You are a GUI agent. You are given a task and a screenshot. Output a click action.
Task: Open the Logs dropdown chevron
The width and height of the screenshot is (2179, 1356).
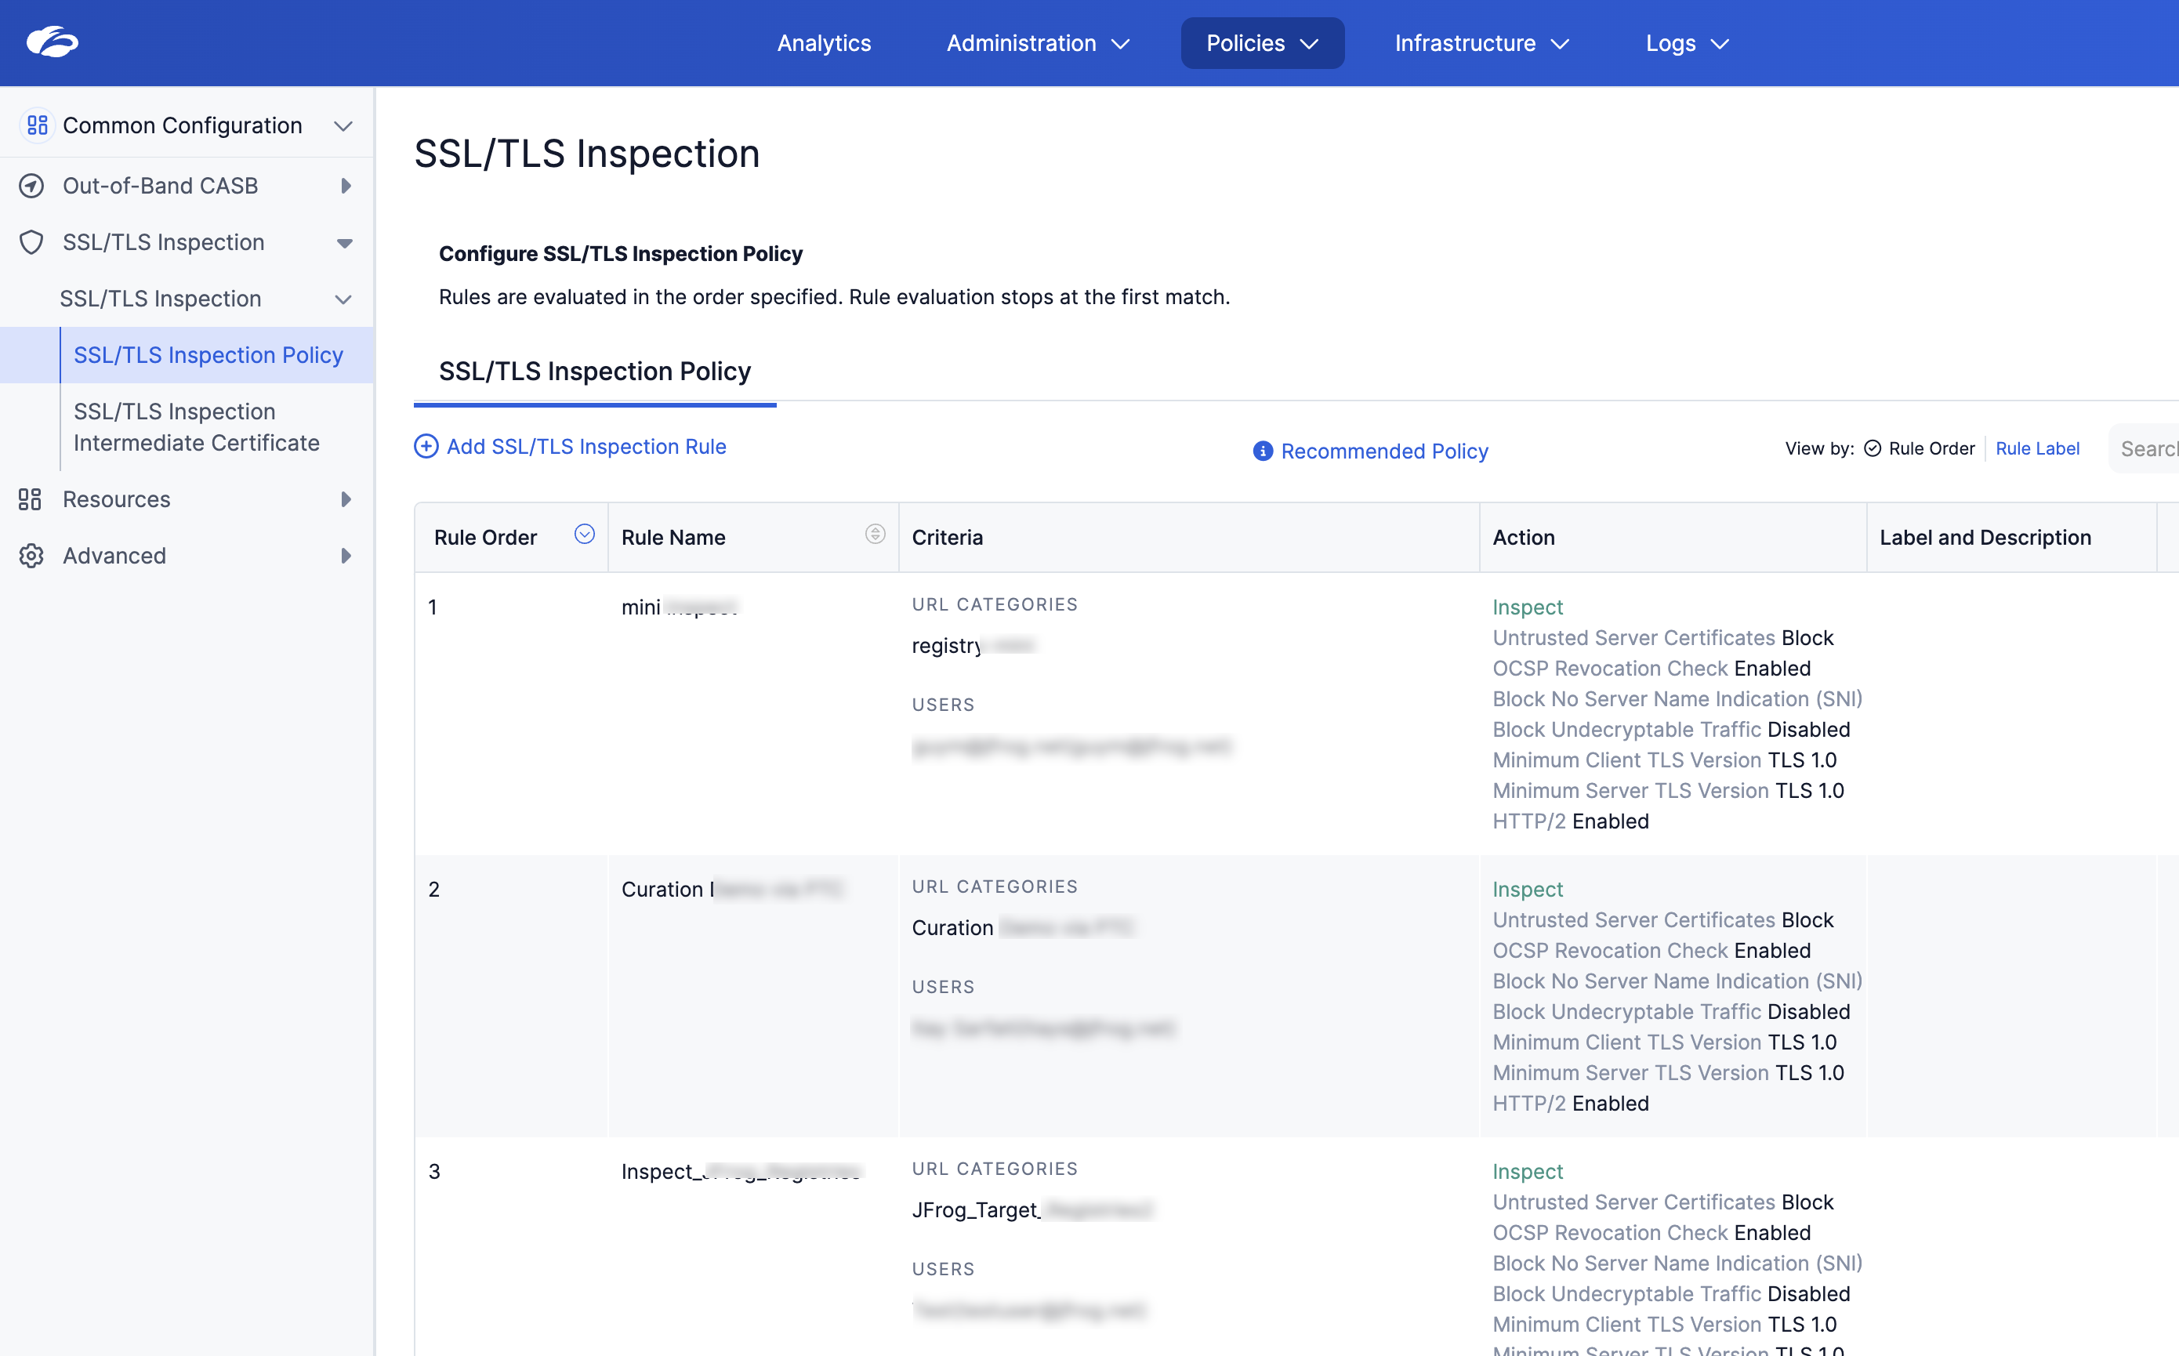pyautogui.click(x=1720, y=44)
